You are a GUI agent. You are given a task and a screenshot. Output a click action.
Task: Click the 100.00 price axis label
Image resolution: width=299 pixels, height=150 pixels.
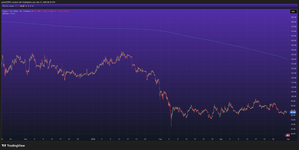pos(293,96)
